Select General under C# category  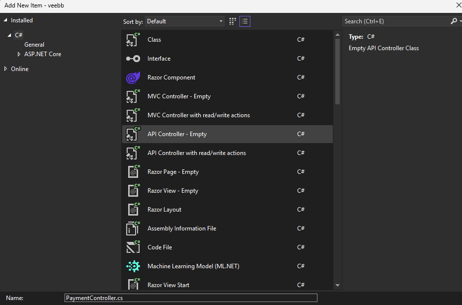[34, 45]
